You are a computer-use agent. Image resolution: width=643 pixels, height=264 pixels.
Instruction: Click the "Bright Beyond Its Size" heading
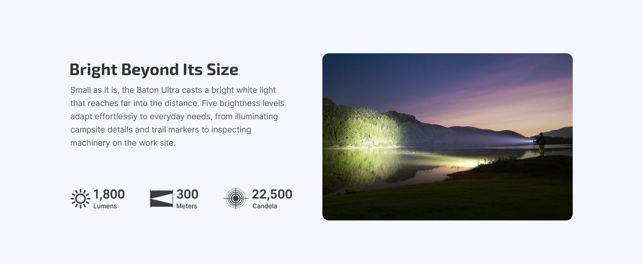[154, 69]
